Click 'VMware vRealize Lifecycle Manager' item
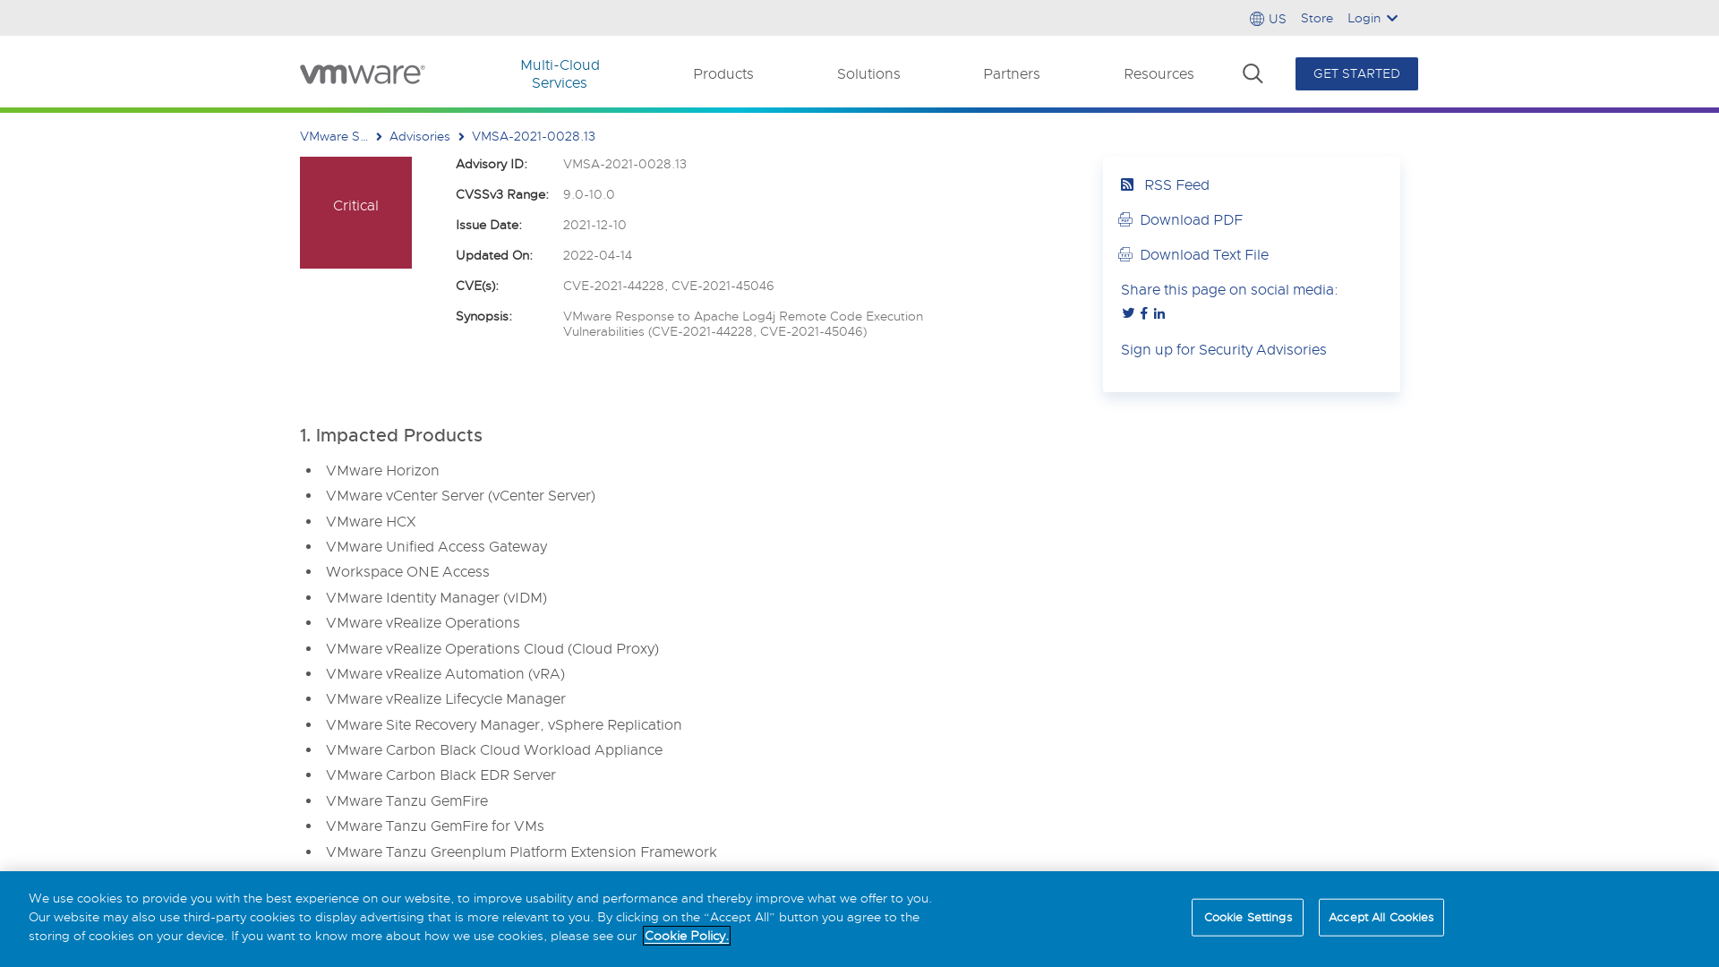Viewport: 1719px width, 967px height. [x=446, y=698]
